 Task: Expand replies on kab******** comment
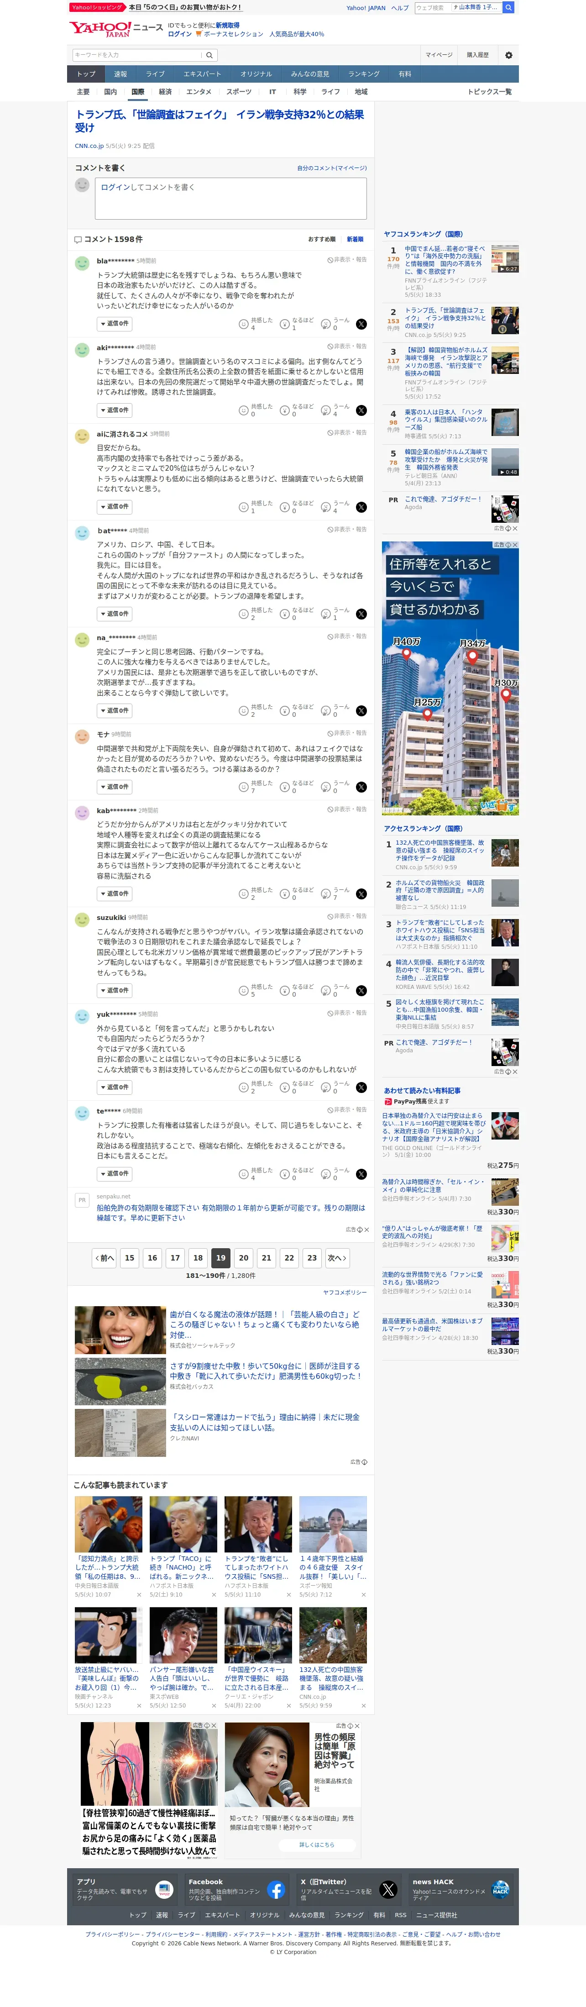coord(114,893)
